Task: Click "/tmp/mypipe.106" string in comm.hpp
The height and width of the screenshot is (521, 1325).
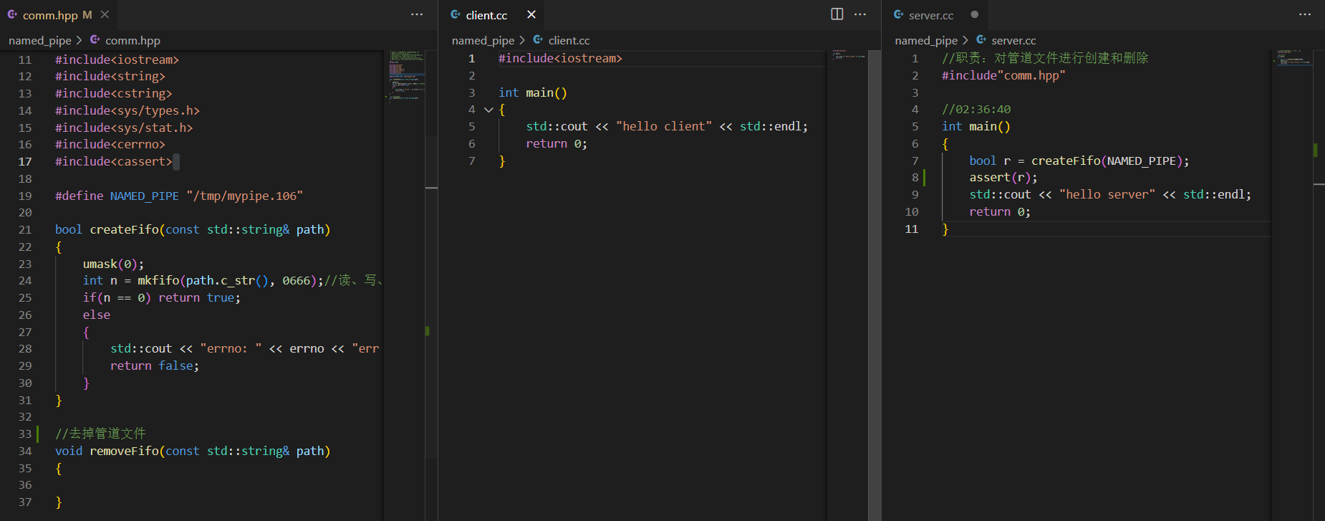Action: pyautogui.click(x=245, y=196)
